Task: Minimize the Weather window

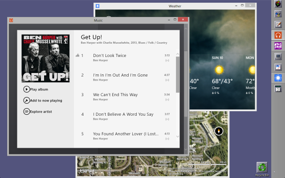Action: tap(236, 5)
